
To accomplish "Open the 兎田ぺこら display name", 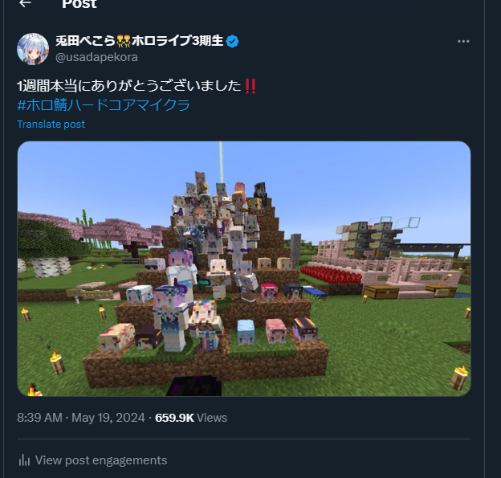I will [x=85, y=41].
